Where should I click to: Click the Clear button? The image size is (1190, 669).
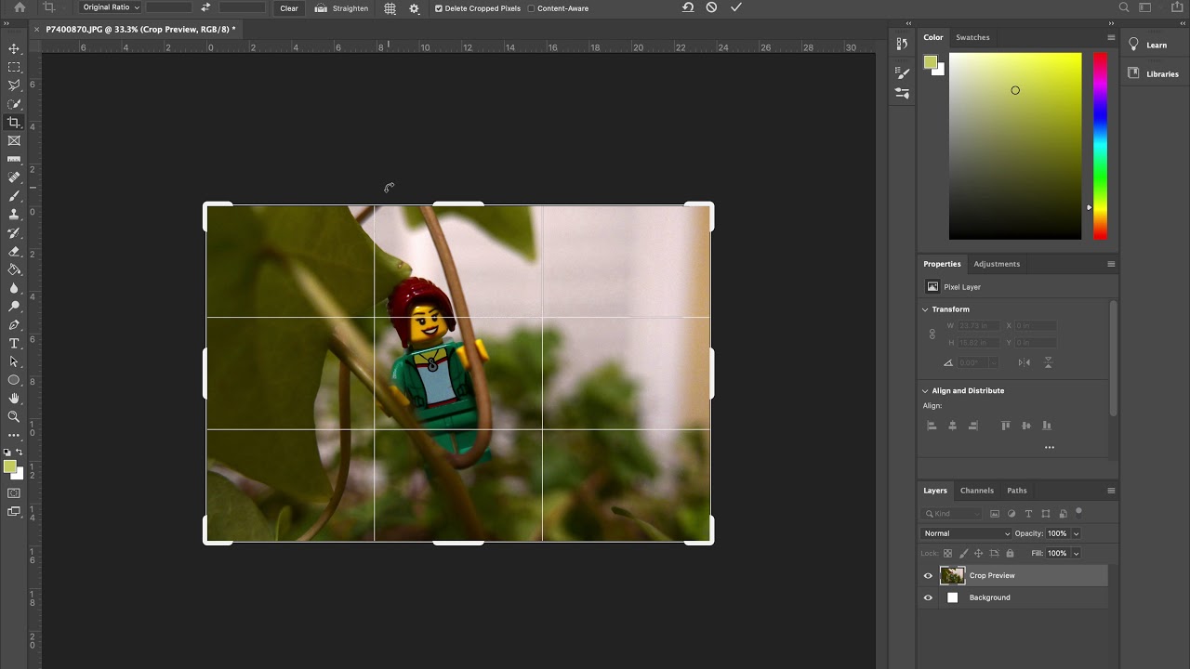click(289, 8)
